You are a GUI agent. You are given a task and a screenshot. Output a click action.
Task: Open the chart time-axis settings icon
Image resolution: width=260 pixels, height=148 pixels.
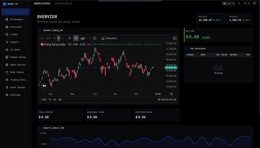(x=171, y=94)
